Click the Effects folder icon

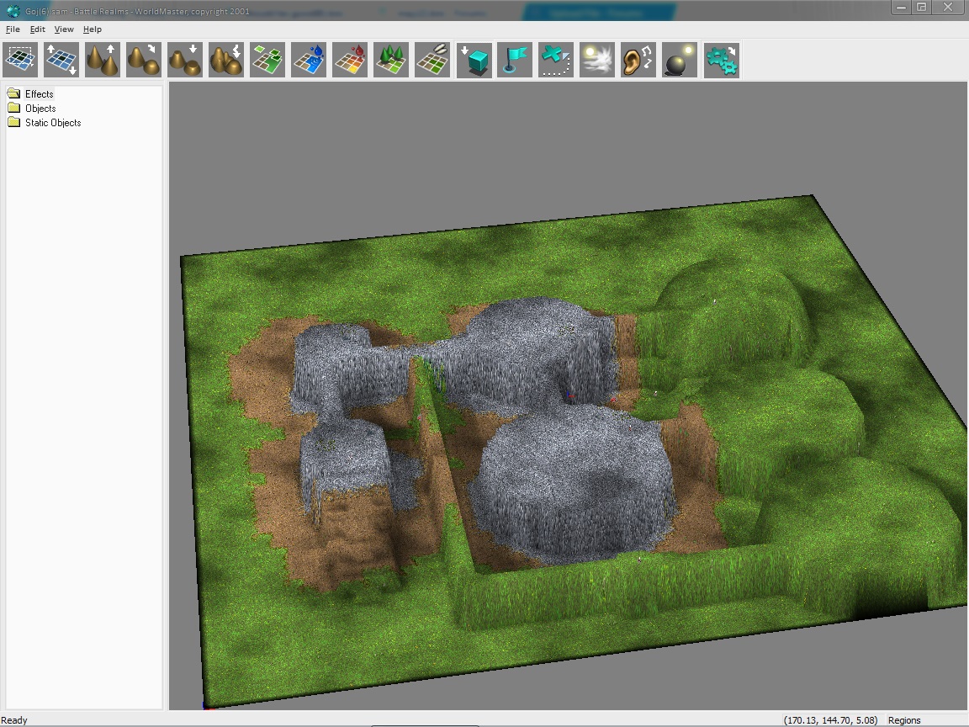click(x=13, y=93)
